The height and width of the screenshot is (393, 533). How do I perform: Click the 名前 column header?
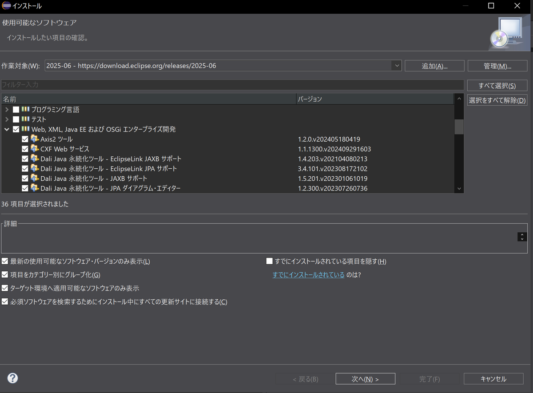tap(148, 99)
